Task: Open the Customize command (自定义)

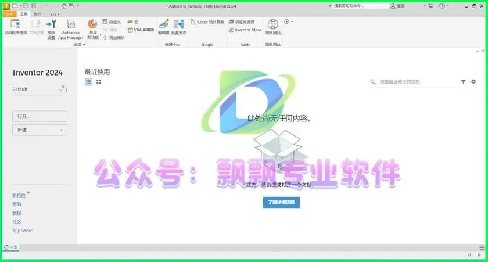Action: (x=112, y=22)
